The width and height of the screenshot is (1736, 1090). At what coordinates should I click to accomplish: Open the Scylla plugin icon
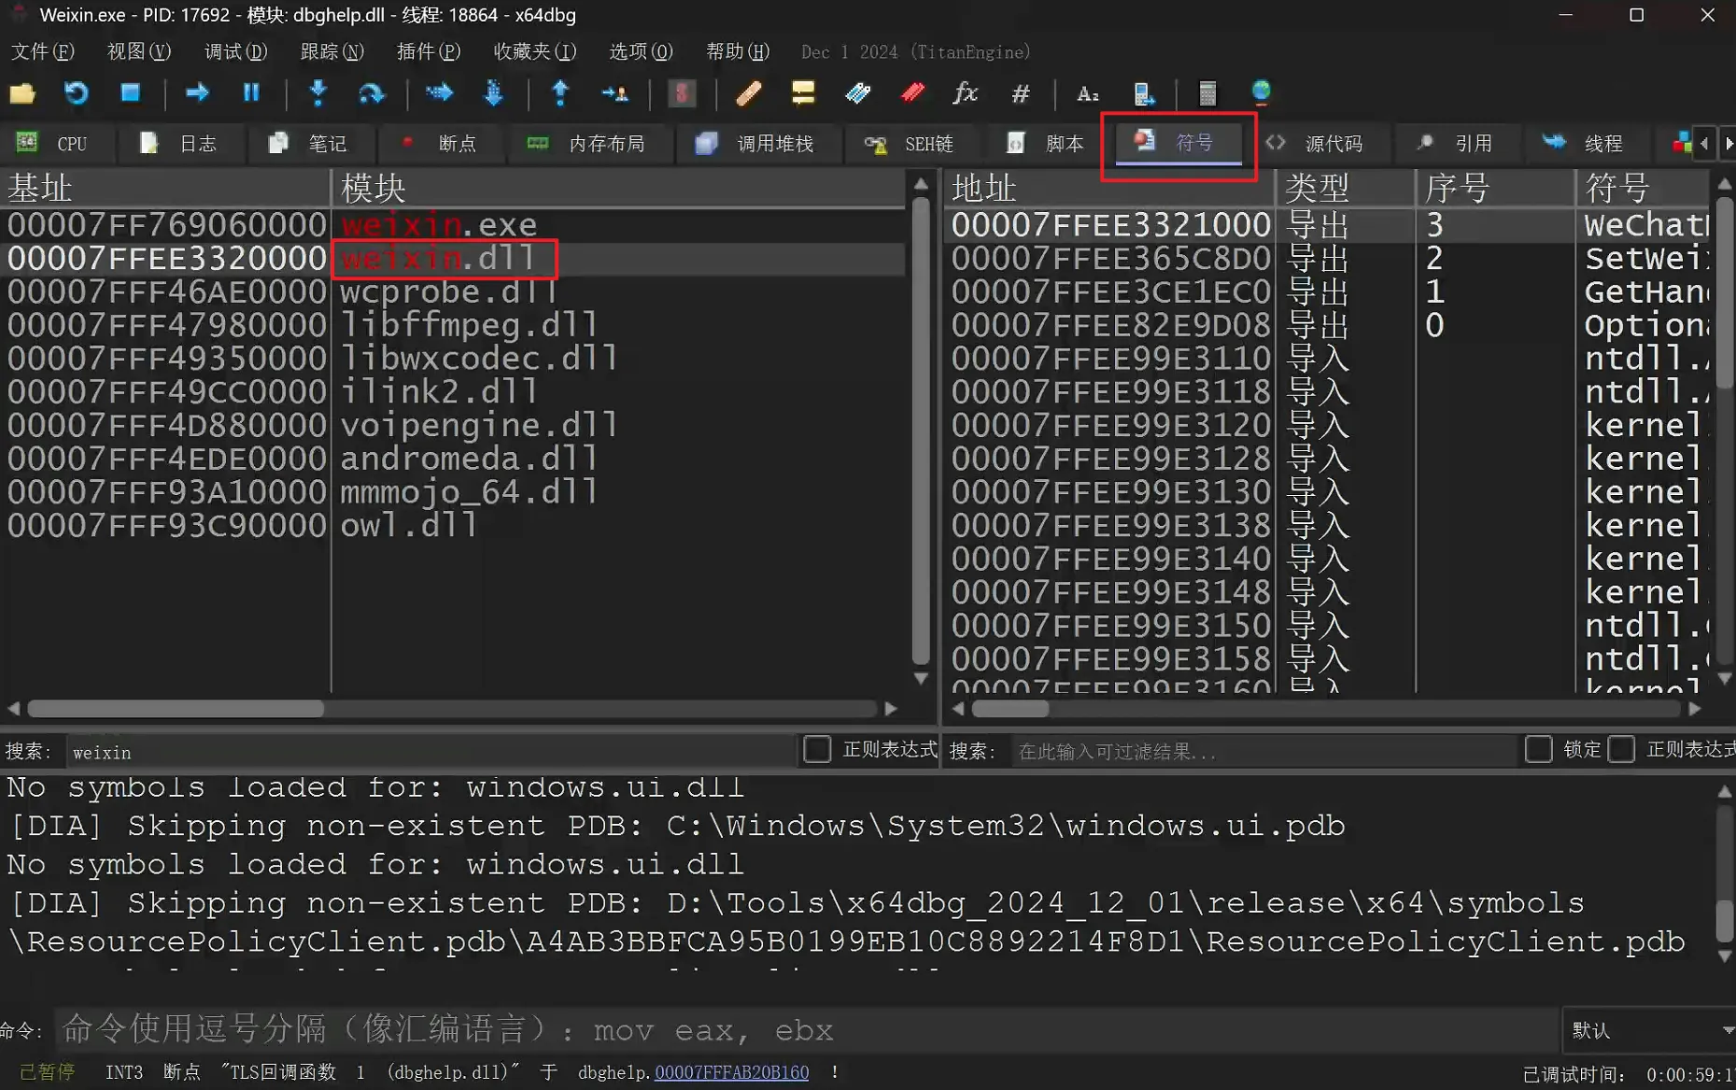(x=682, y=92)
